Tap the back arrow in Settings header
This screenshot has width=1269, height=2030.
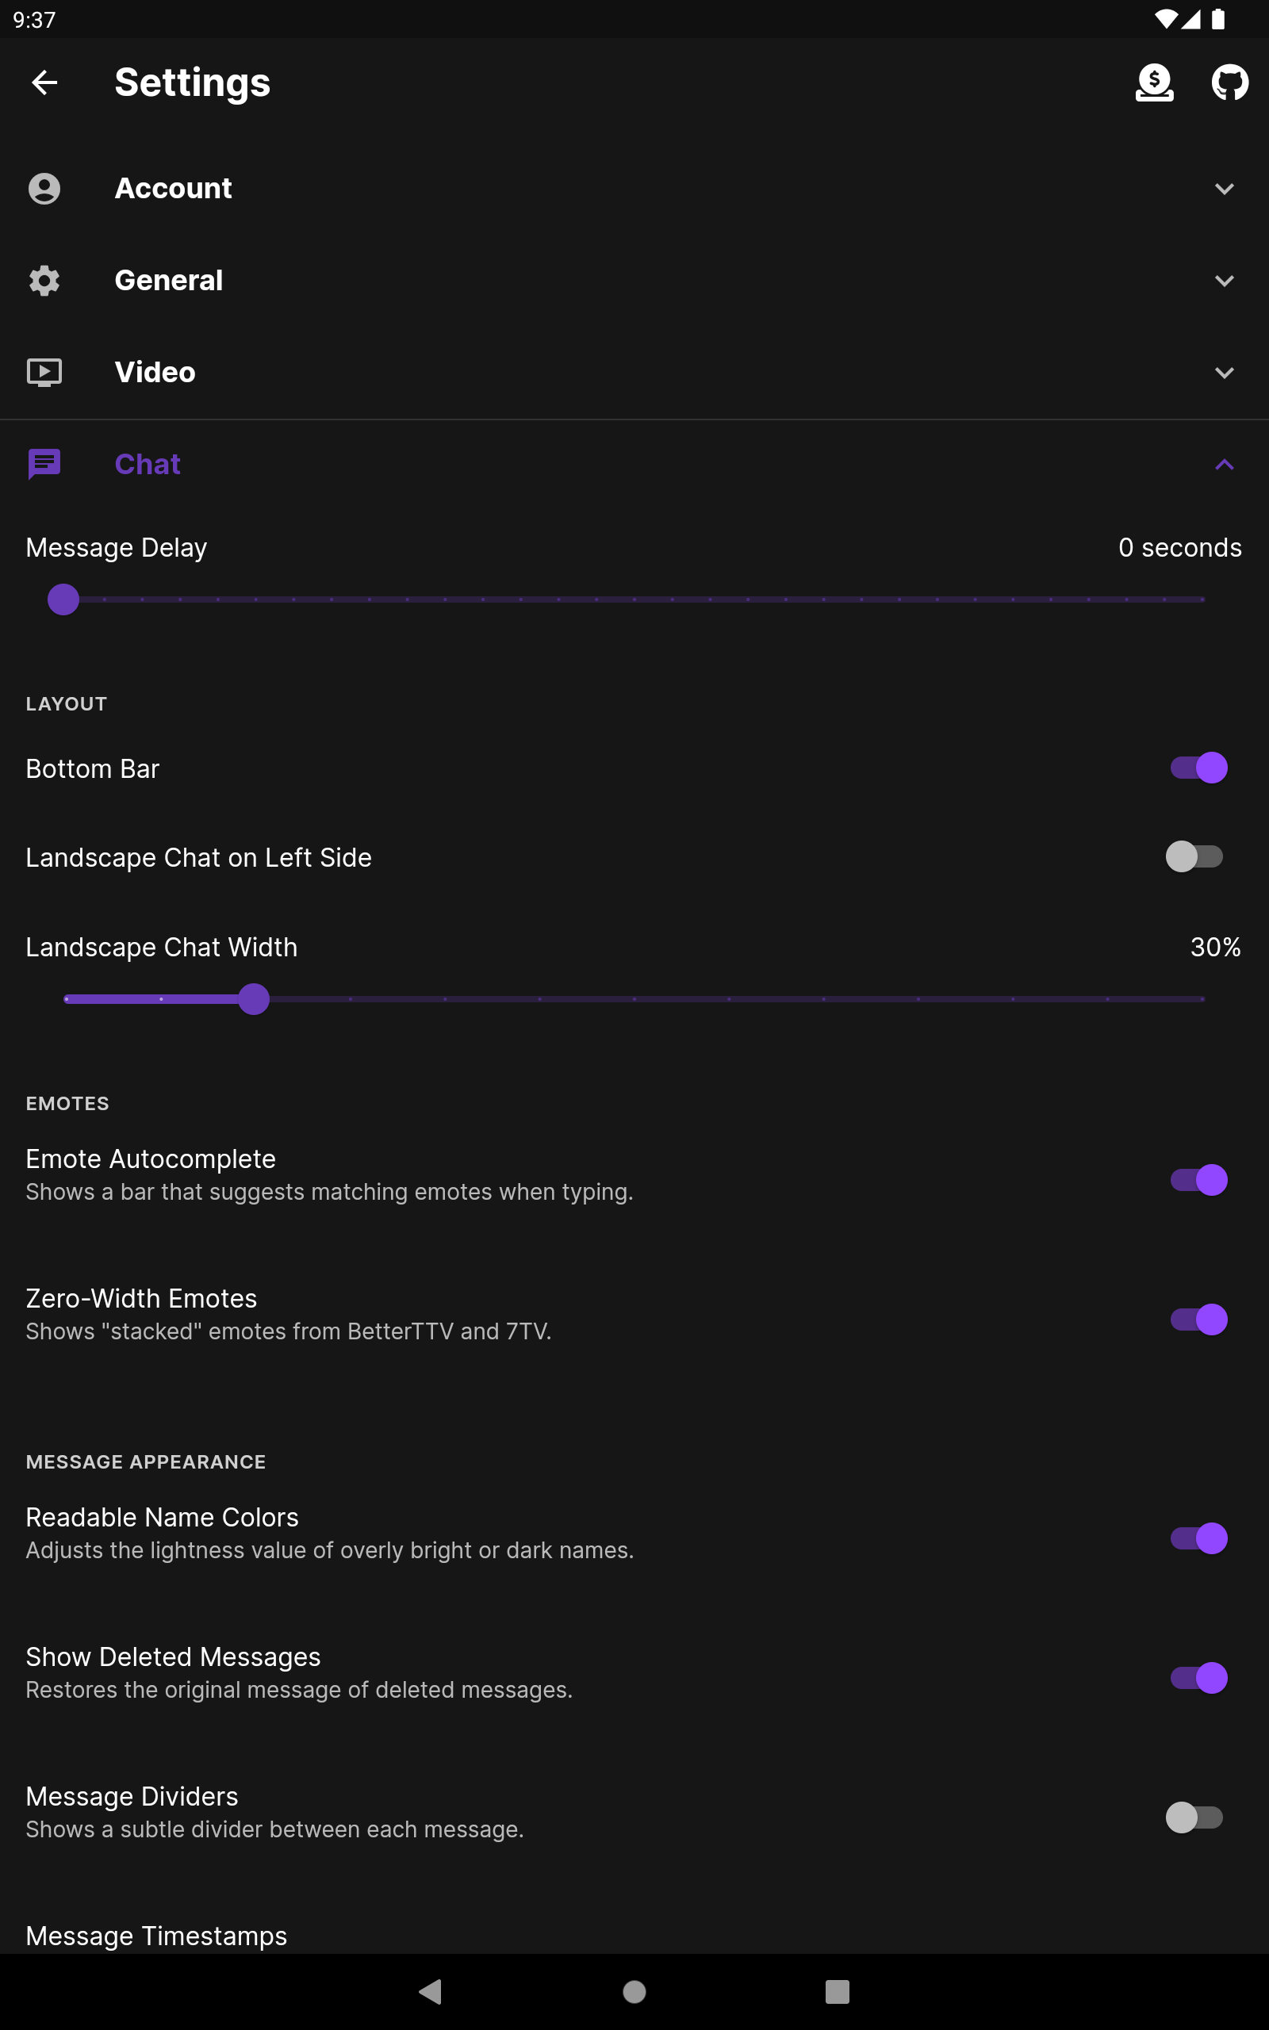tap(44, 82)
